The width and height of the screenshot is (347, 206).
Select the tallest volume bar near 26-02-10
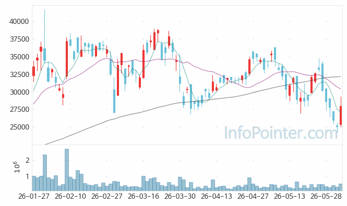click(67, 170)
